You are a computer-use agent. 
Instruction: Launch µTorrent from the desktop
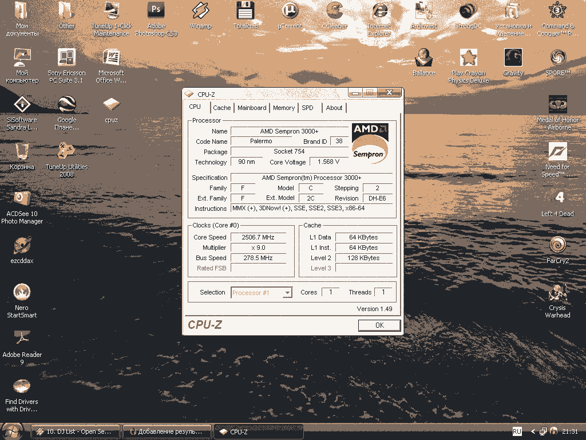click(291, 11)
